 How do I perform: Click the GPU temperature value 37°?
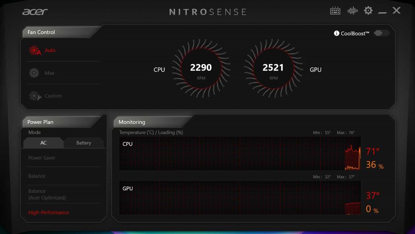(x=373, y=195)
